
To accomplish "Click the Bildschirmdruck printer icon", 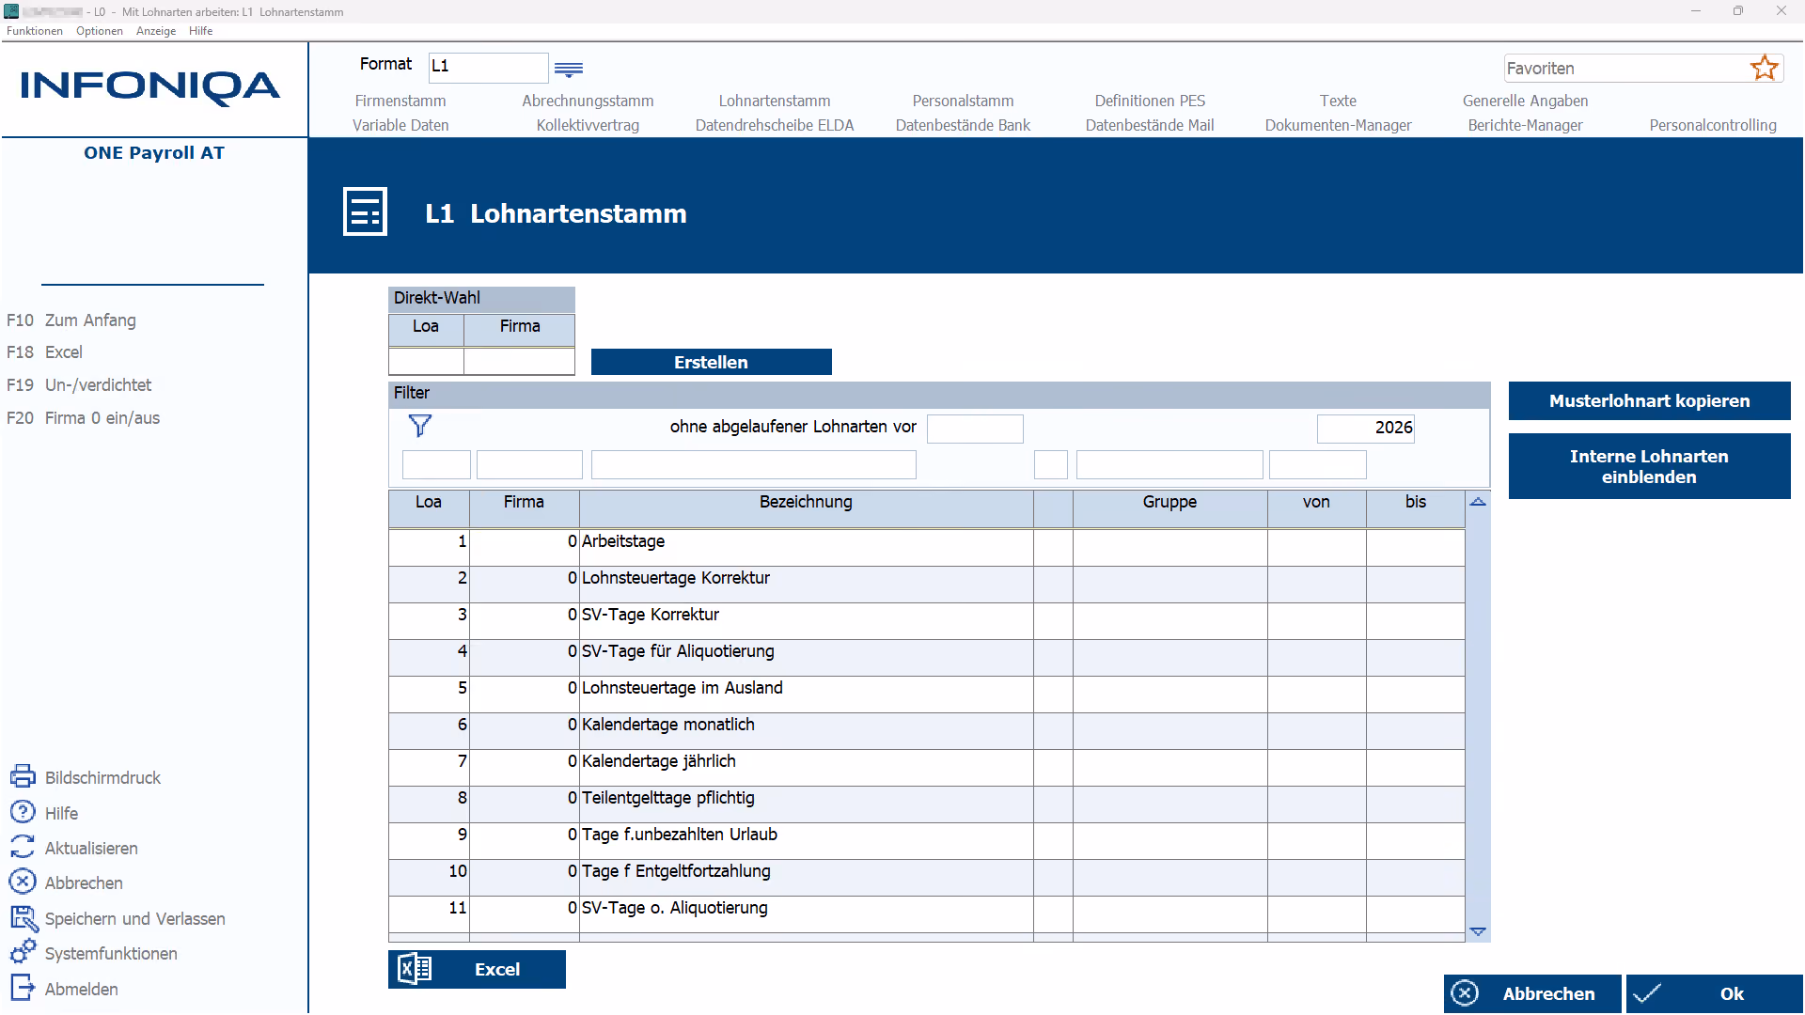I will tap(23, 776).
